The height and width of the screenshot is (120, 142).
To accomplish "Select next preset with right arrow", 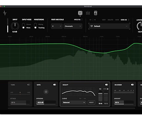I will pyautogui.click(x=95, y=20).
